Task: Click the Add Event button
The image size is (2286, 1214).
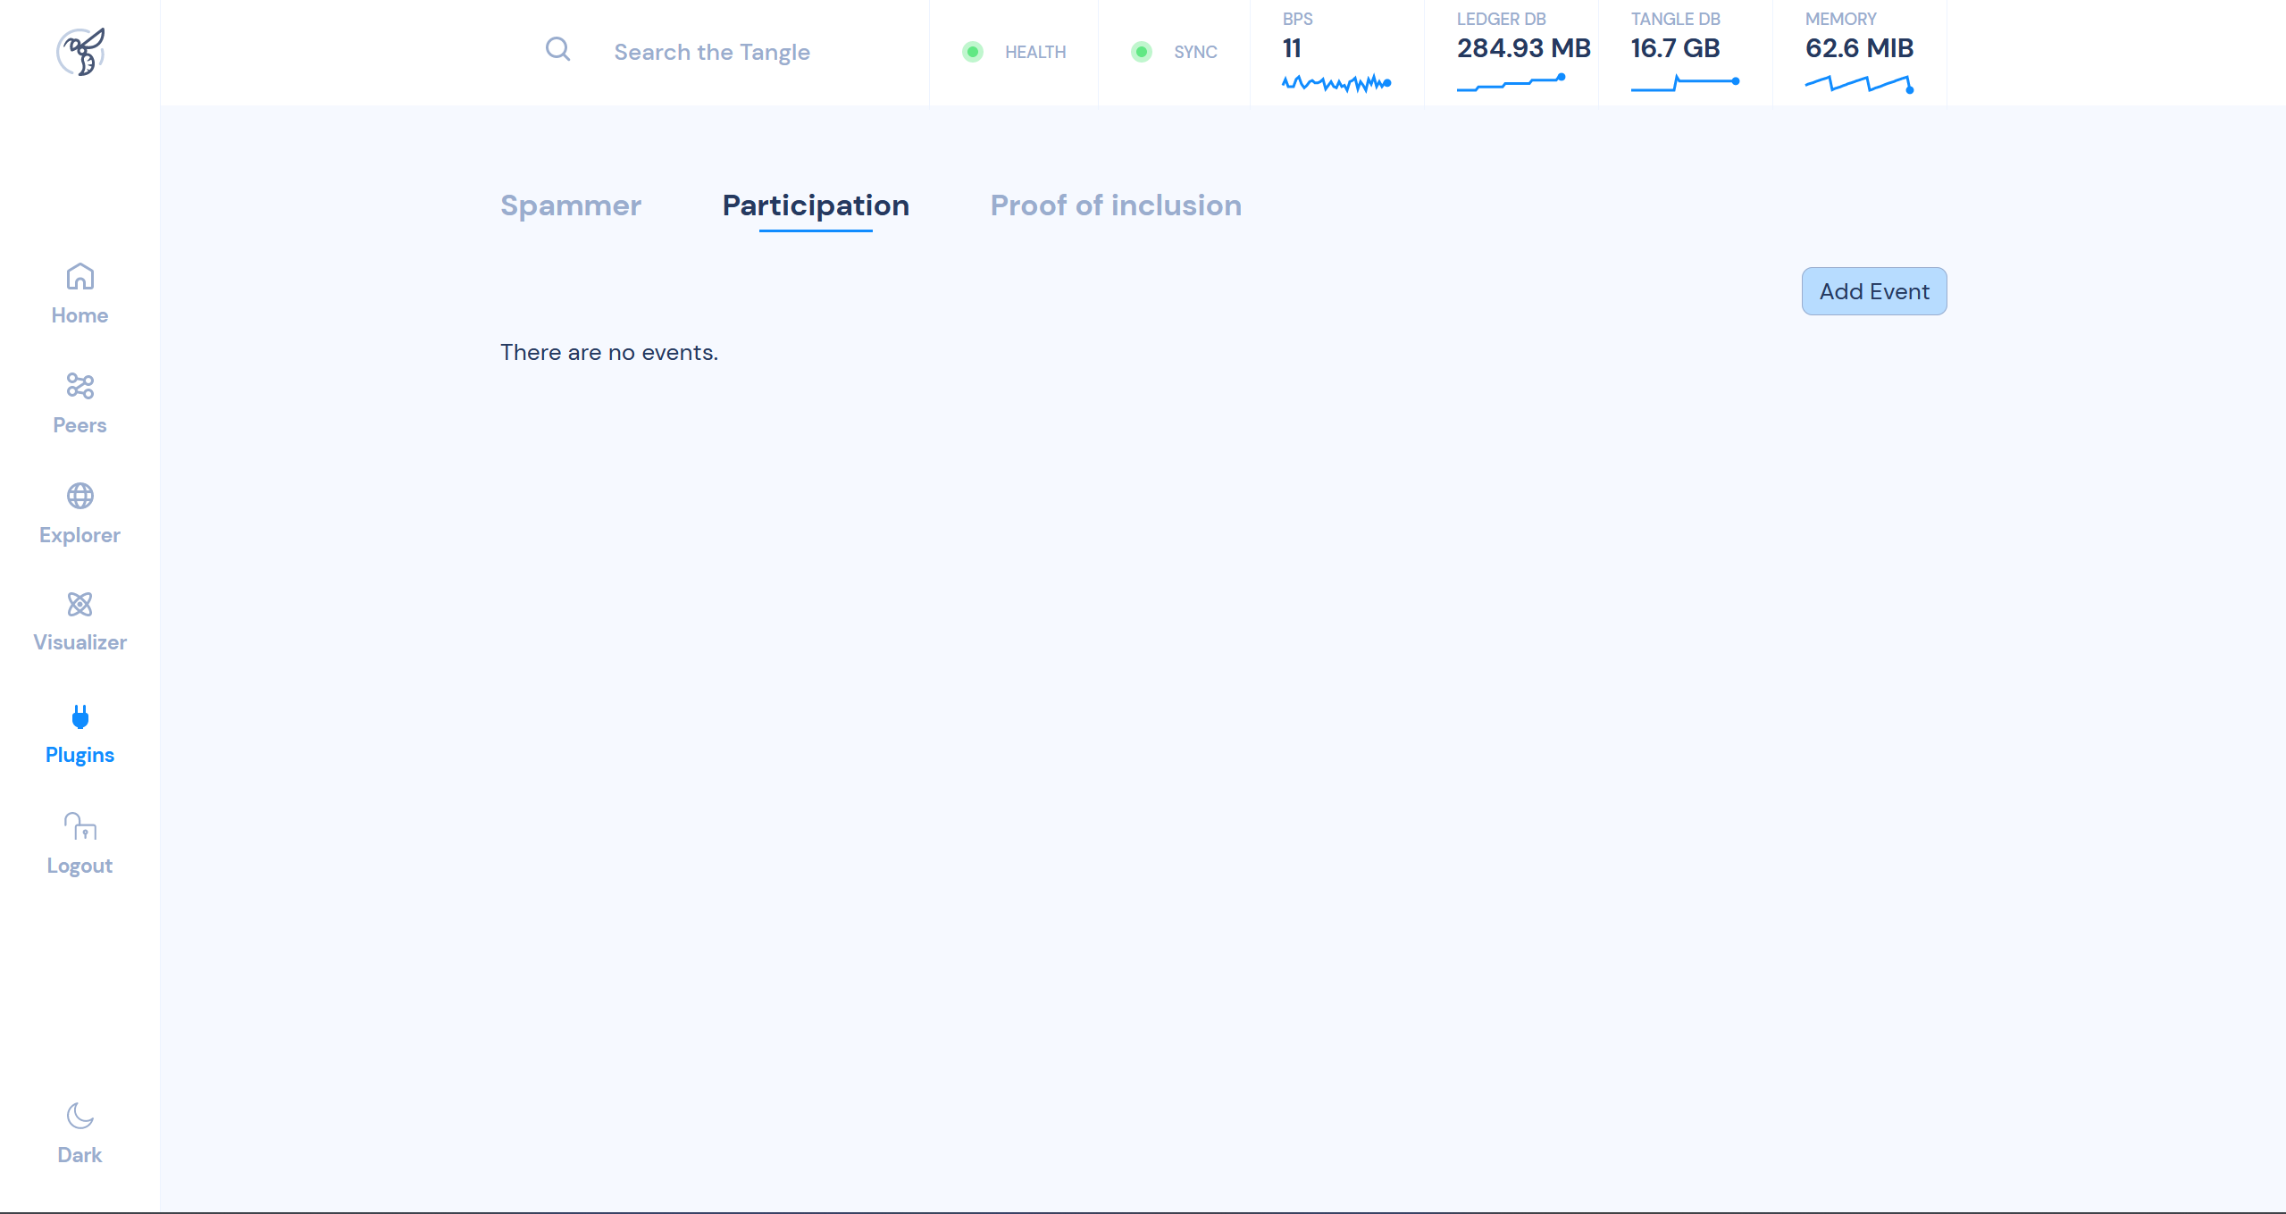Action: coord(1874,291)
